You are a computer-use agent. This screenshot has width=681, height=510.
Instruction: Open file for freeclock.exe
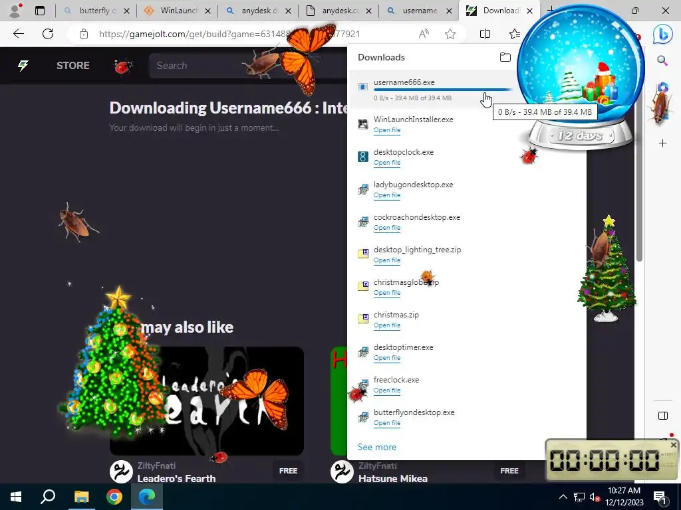coord(387,390)
